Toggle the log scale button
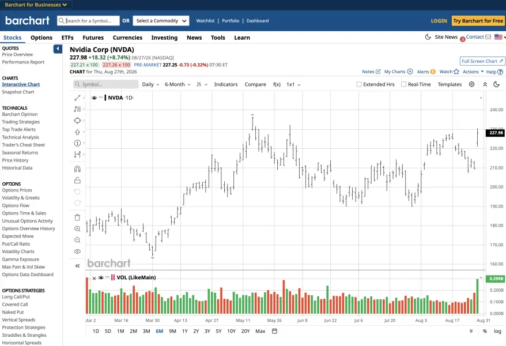The image size is (506, 346). (x=497, y=331)
